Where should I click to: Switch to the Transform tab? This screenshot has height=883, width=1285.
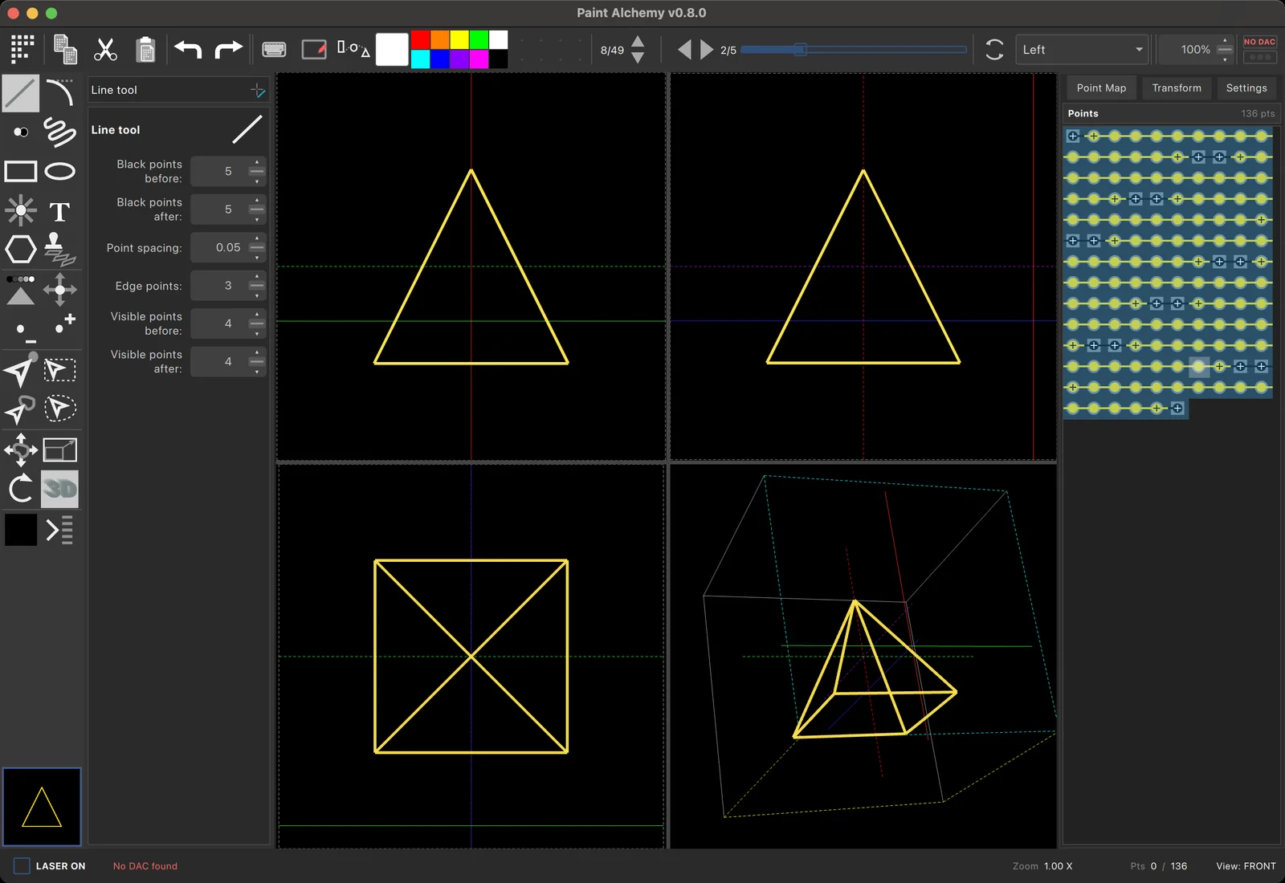(1177, 88)
